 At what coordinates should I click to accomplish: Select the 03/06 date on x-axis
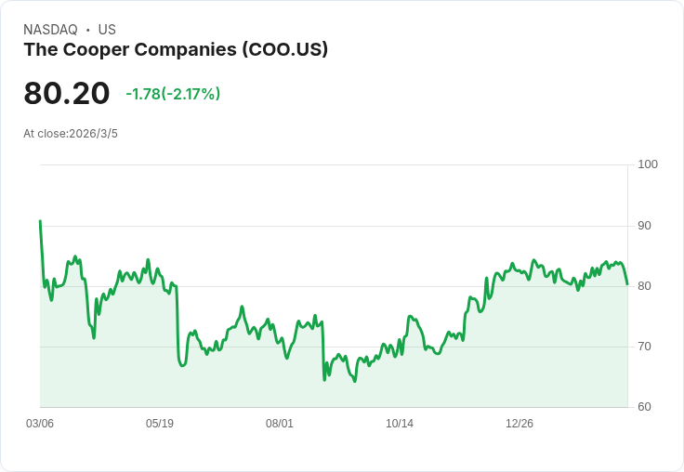(x=40, y=424)
